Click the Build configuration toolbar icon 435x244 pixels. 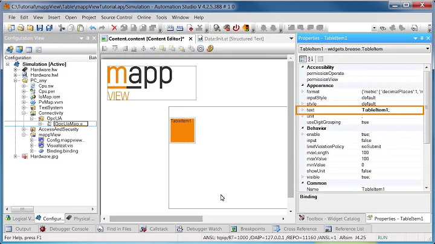pyautogui.click(x=170, y=28)
